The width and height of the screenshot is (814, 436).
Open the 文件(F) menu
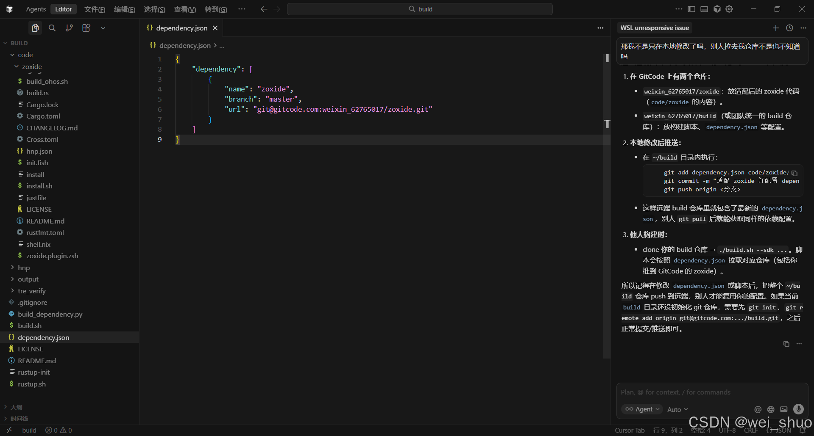pyautogui.click(x=95, y=9)
